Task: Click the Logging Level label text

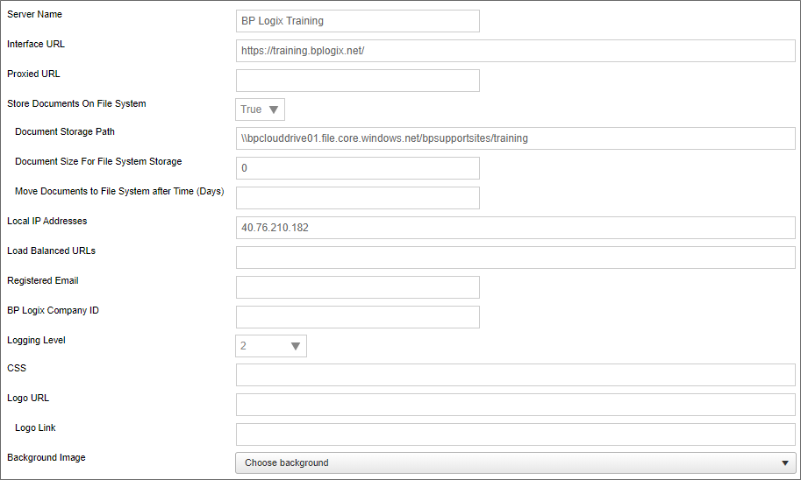Action: (36, 340)
